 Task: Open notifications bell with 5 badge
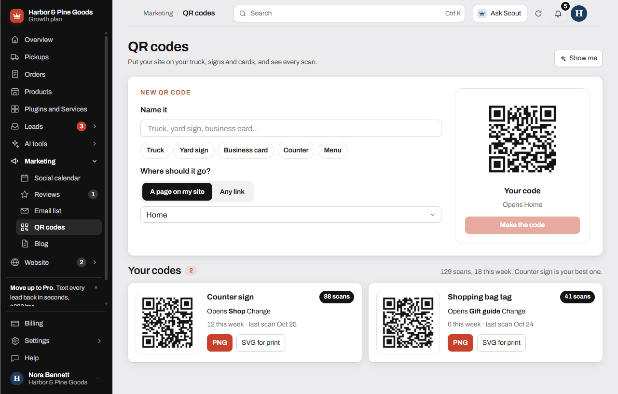click(x=558, y=14)
